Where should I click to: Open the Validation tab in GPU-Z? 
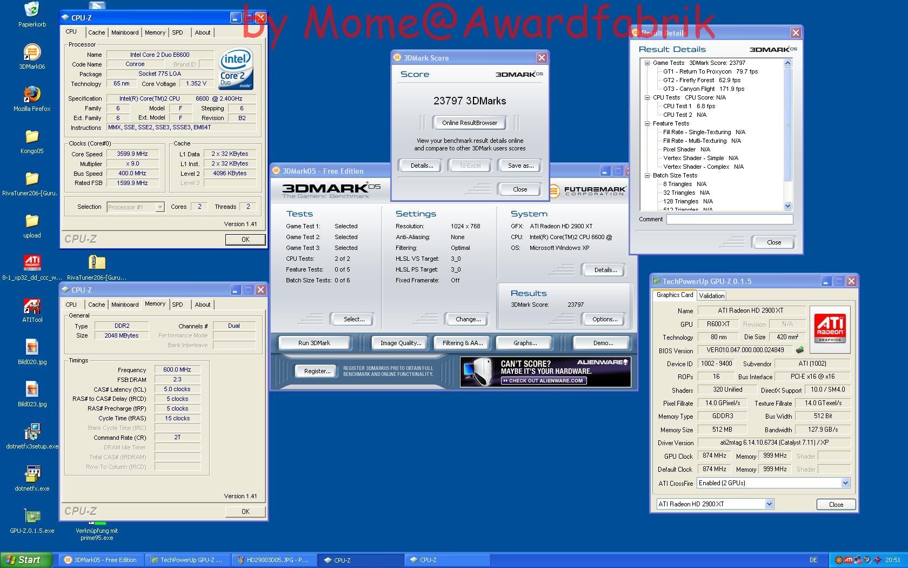coord(711,296)
